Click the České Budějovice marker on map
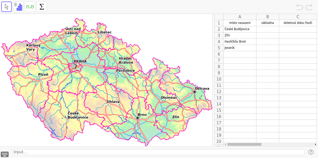Screen dimensions: 318x158 click(x=68, y=120)
